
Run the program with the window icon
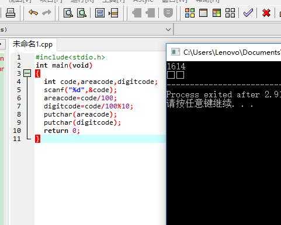click(x=203, y=13)
